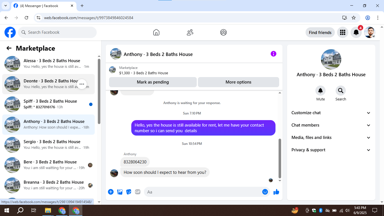Click the install app icon in address bar
Screen dimensions: 384x216
345,18
